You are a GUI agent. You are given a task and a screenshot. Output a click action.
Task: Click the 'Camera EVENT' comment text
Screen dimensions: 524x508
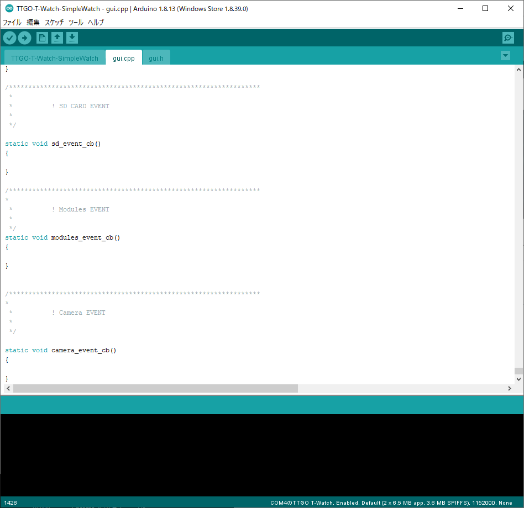82,313
